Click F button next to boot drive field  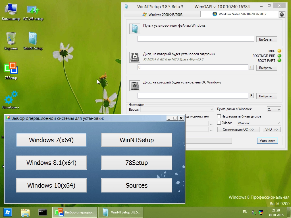(x=251, y=67)
